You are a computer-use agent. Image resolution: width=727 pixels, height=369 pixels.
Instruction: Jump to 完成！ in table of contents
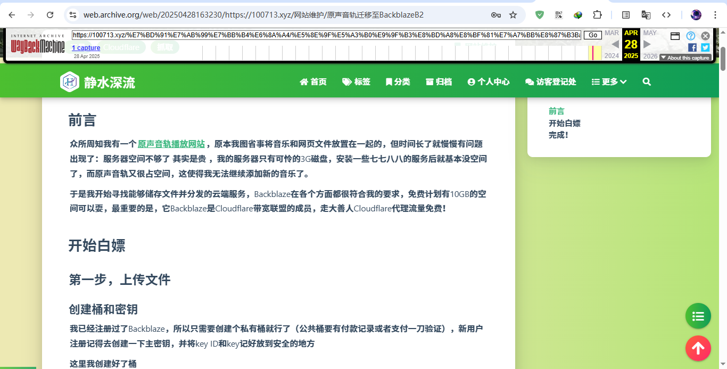point(559,135)
